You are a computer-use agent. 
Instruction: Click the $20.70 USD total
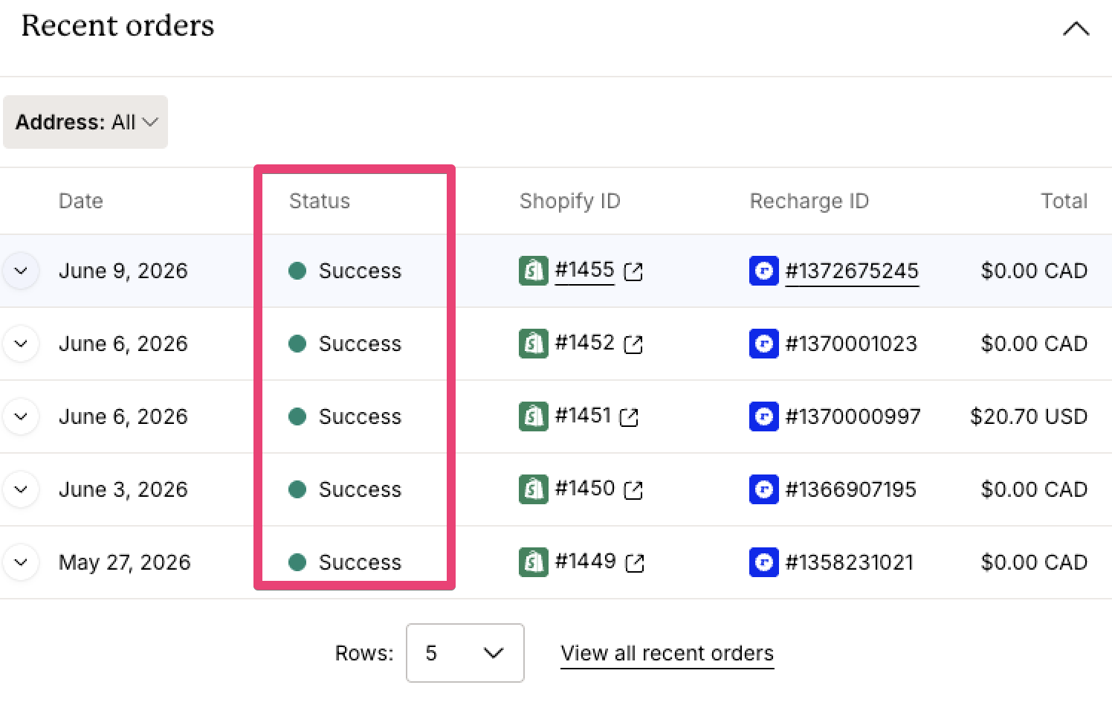click(1029, 416)
